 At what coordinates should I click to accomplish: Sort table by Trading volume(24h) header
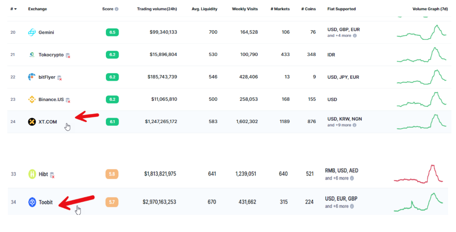click(157, 9)
